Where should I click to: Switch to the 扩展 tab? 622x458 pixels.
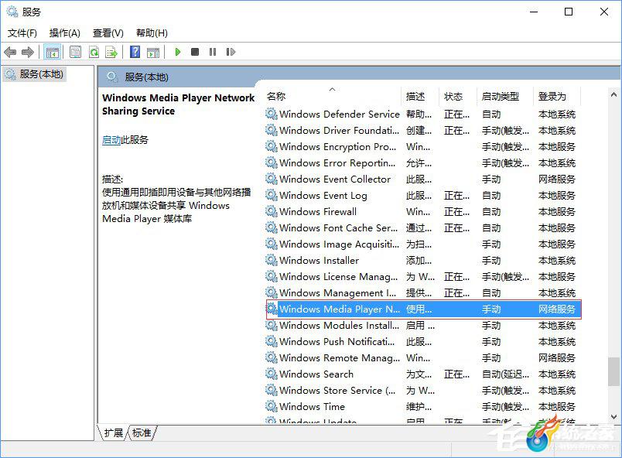point(114,433)
